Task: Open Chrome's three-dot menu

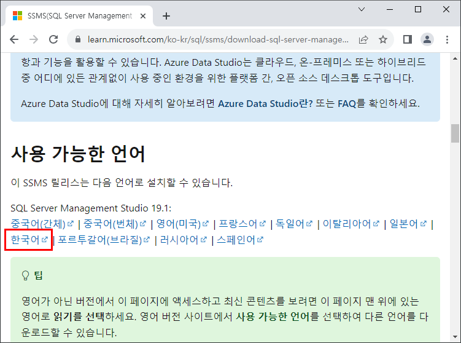Action: [x=447, y=39]
